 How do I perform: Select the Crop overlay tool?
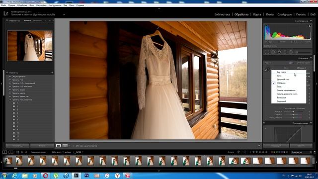coord(267,52)
